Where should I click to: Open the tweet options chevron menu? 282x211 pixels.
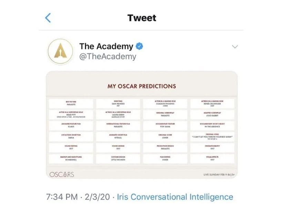(235, 47)
